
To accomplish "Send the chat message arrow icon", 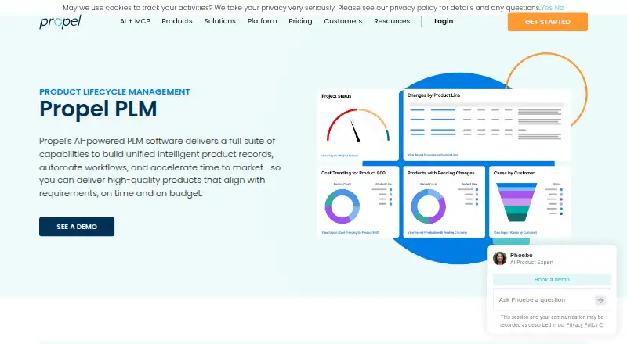I will coord(600,300).
